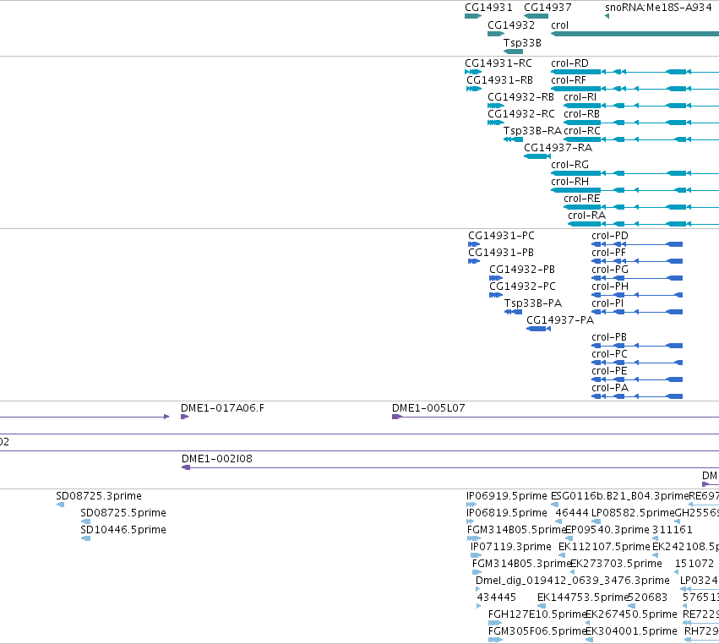Open the Tsp33B-PA protein label
Screen dimensions: 719x644
tap(533, 303)
